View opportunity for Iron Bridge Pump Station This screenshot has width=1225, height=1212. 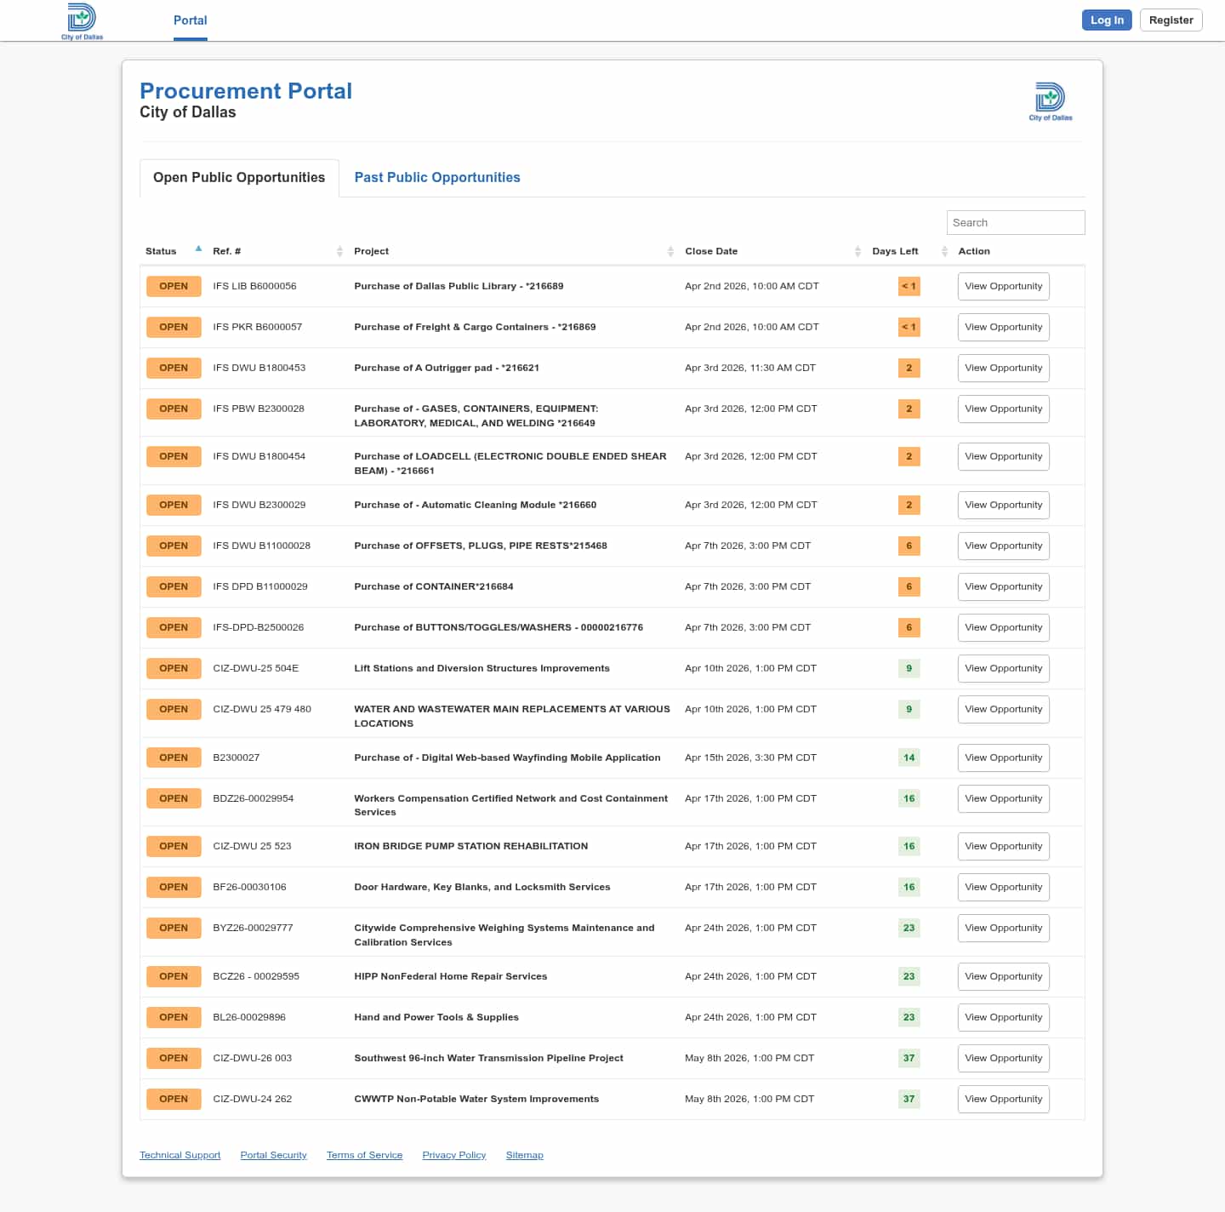point(1003,846)
